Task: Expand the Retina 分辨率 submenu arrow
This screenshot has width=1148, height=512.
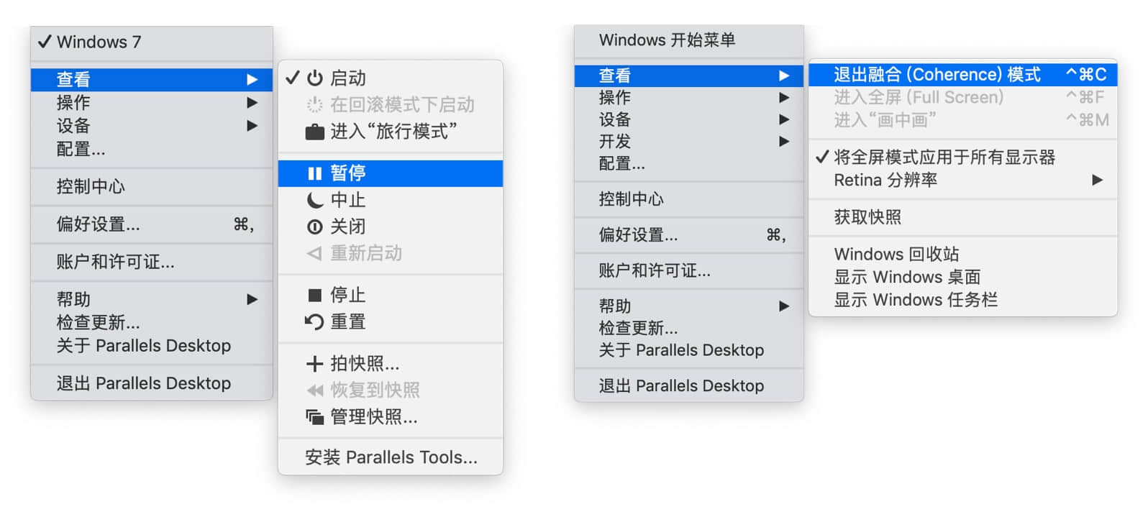Action: tap(1097, 180)
